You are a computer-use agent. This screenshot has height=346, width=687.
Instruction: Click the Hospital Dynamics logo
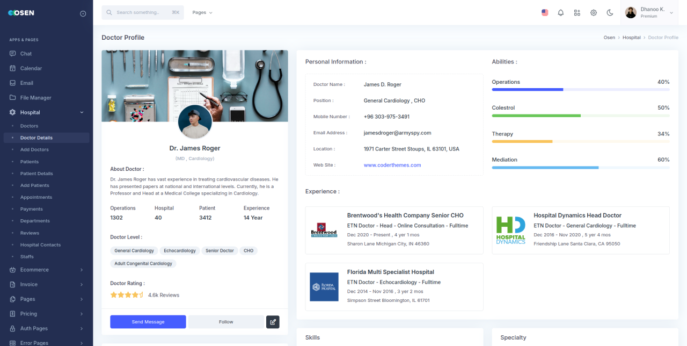click(510, 230)
